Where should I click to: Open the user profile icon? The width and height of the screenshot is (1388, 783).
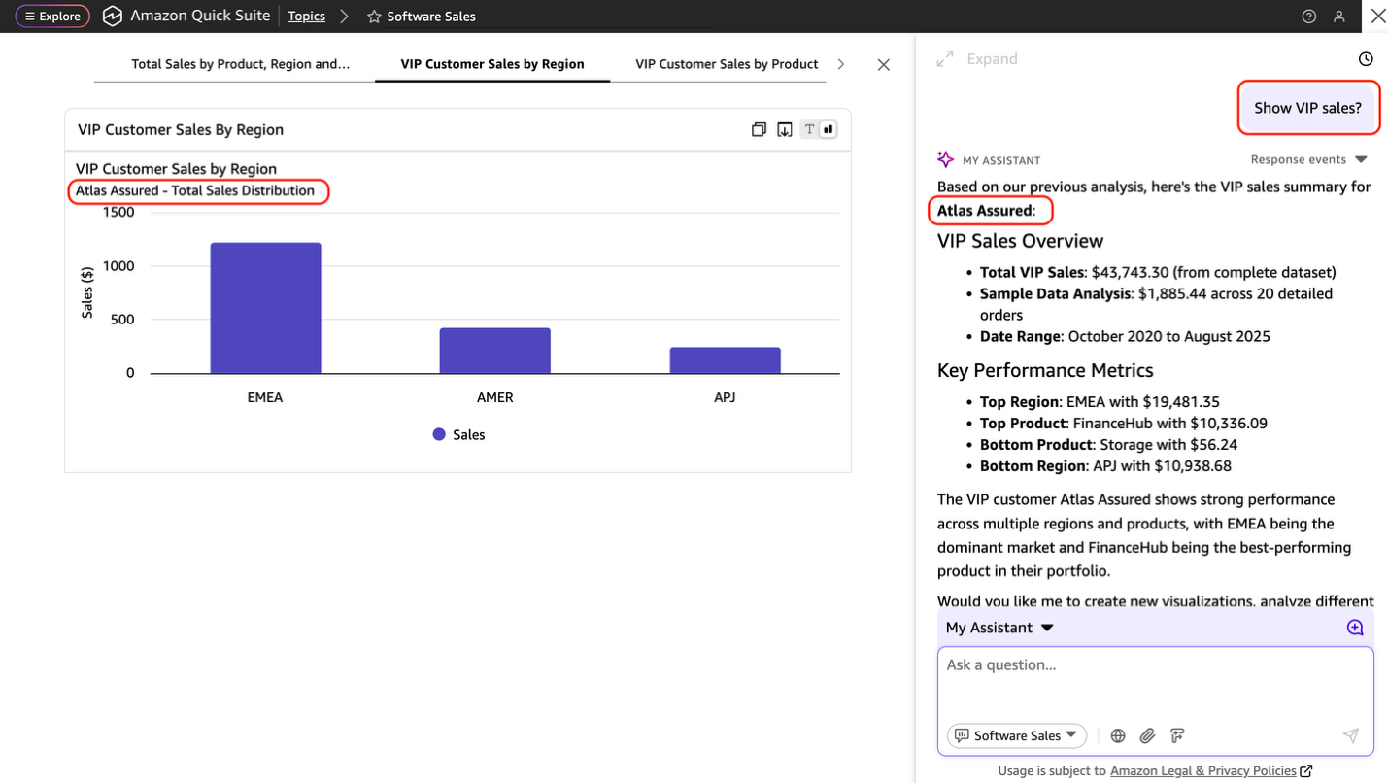point(1339,17)
